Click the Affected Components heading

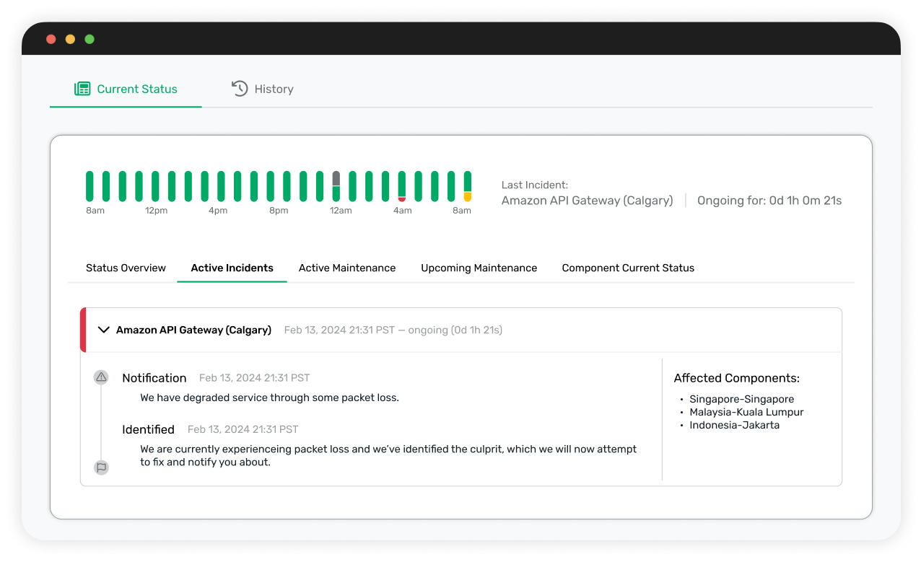[x=736, y=378]
